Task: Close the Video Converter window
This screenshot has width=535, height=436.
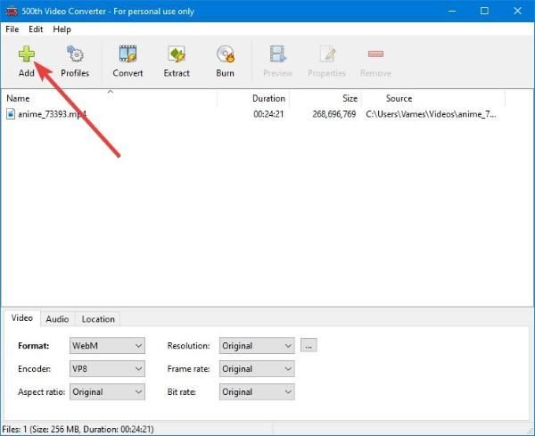Action: click(517, 11)
